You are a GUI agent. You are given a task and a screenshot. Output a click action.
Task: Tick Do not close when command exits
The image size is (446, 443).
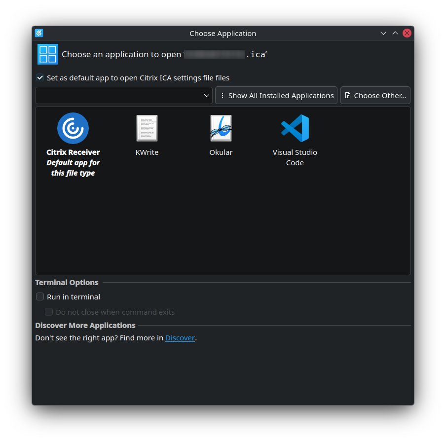pyautogui.click(x=49, y=312)
